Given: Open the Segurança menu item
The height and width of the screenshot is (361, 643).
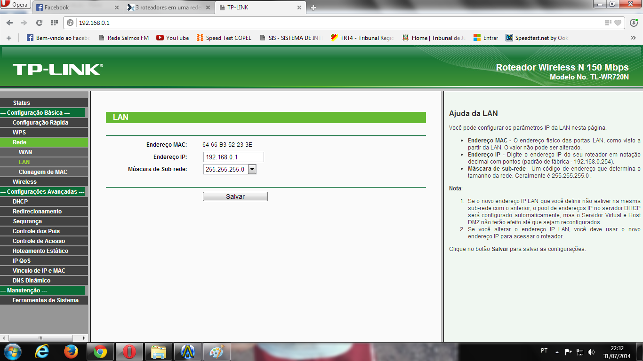Looking at the screenshot, I should [x=44, y=221].
